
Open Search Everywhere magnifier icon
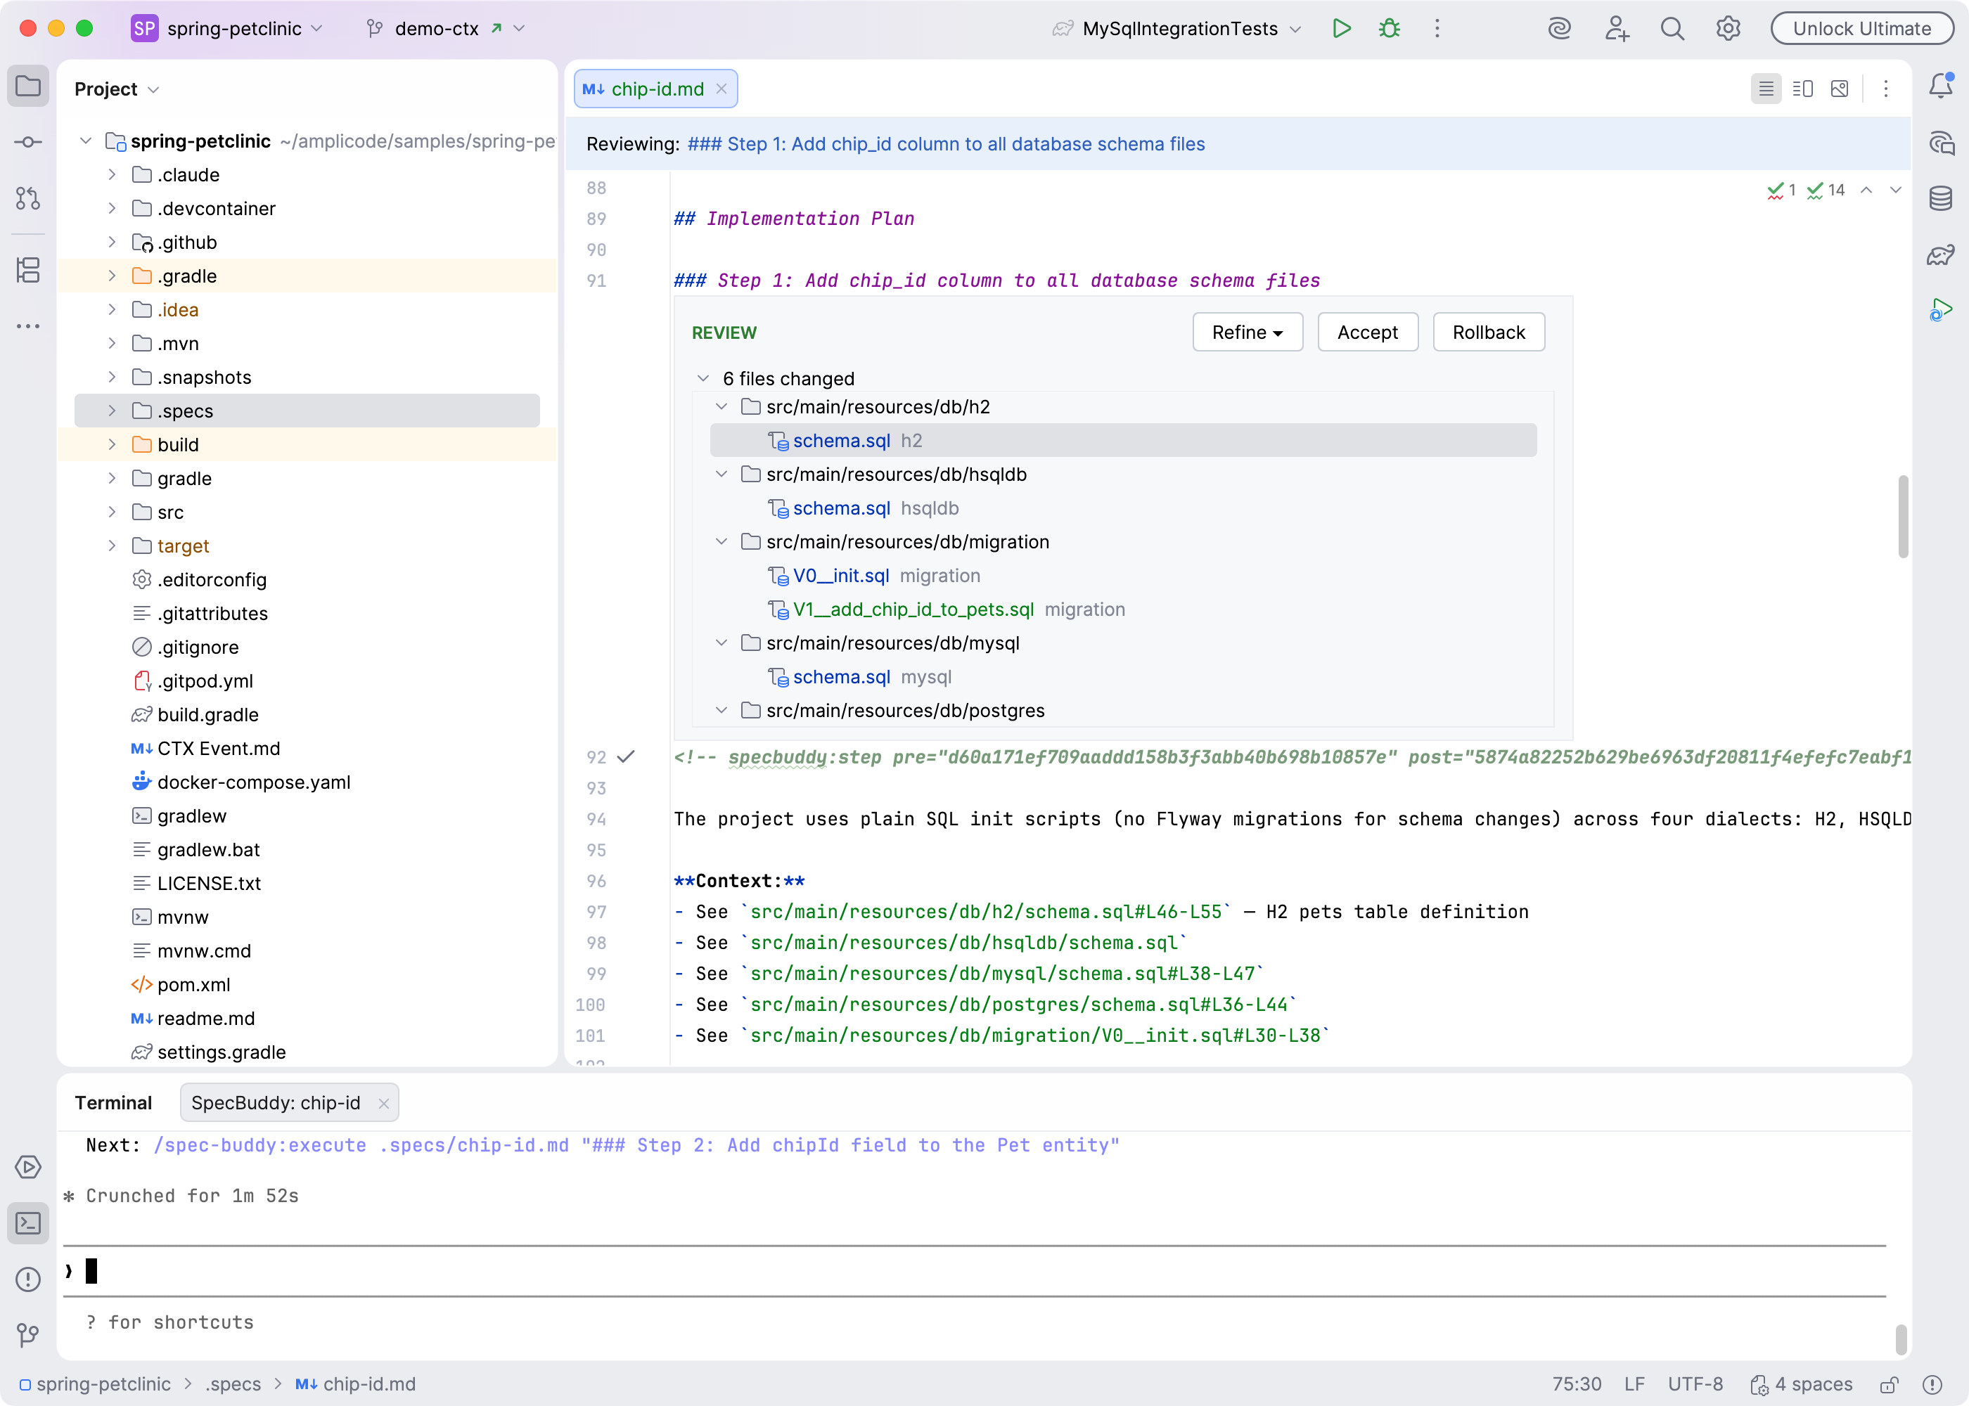click(x=1672, y=29)
